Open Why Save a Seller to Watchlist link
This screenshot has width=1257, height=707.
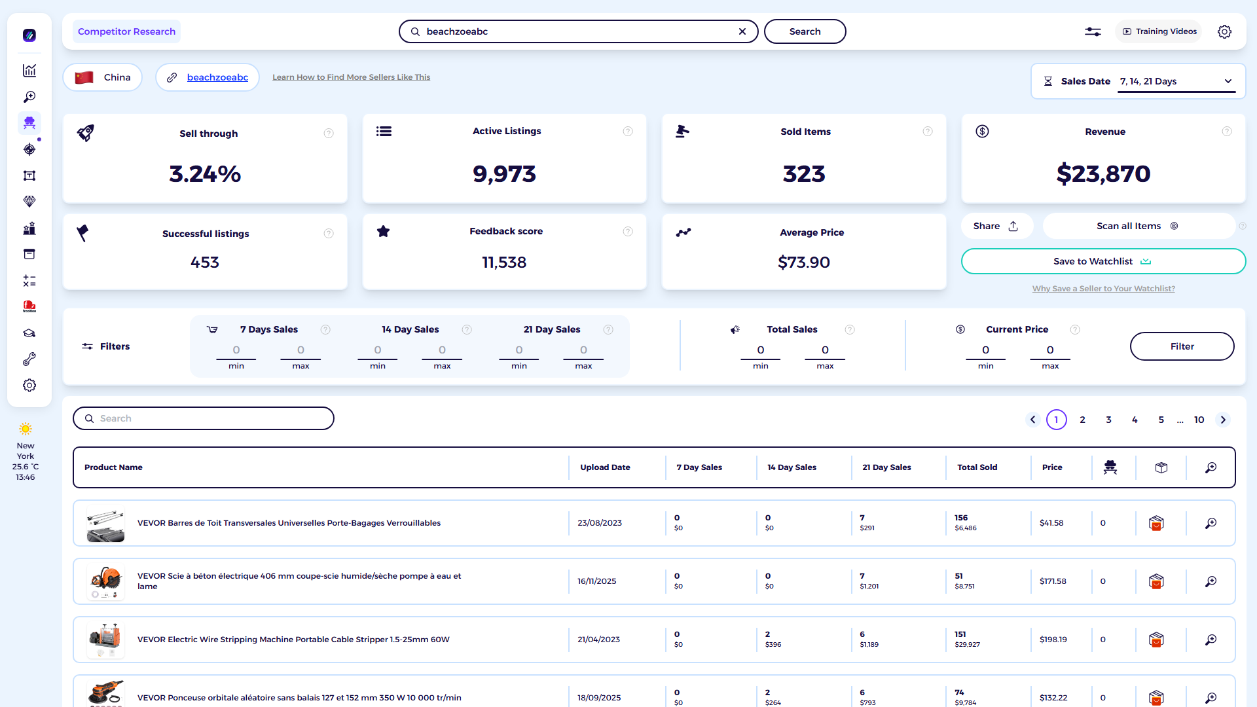[1104, 289]
